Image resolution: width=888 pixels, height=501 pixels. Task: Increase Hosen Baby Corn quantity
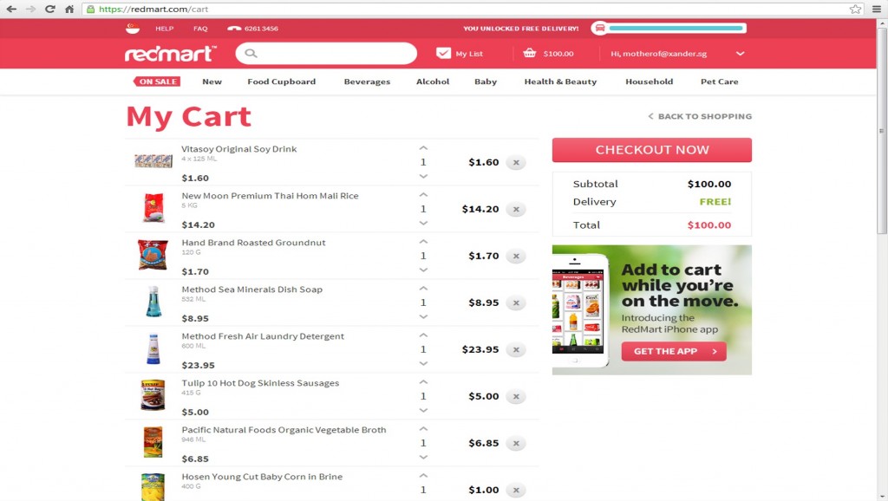point(423,476)
